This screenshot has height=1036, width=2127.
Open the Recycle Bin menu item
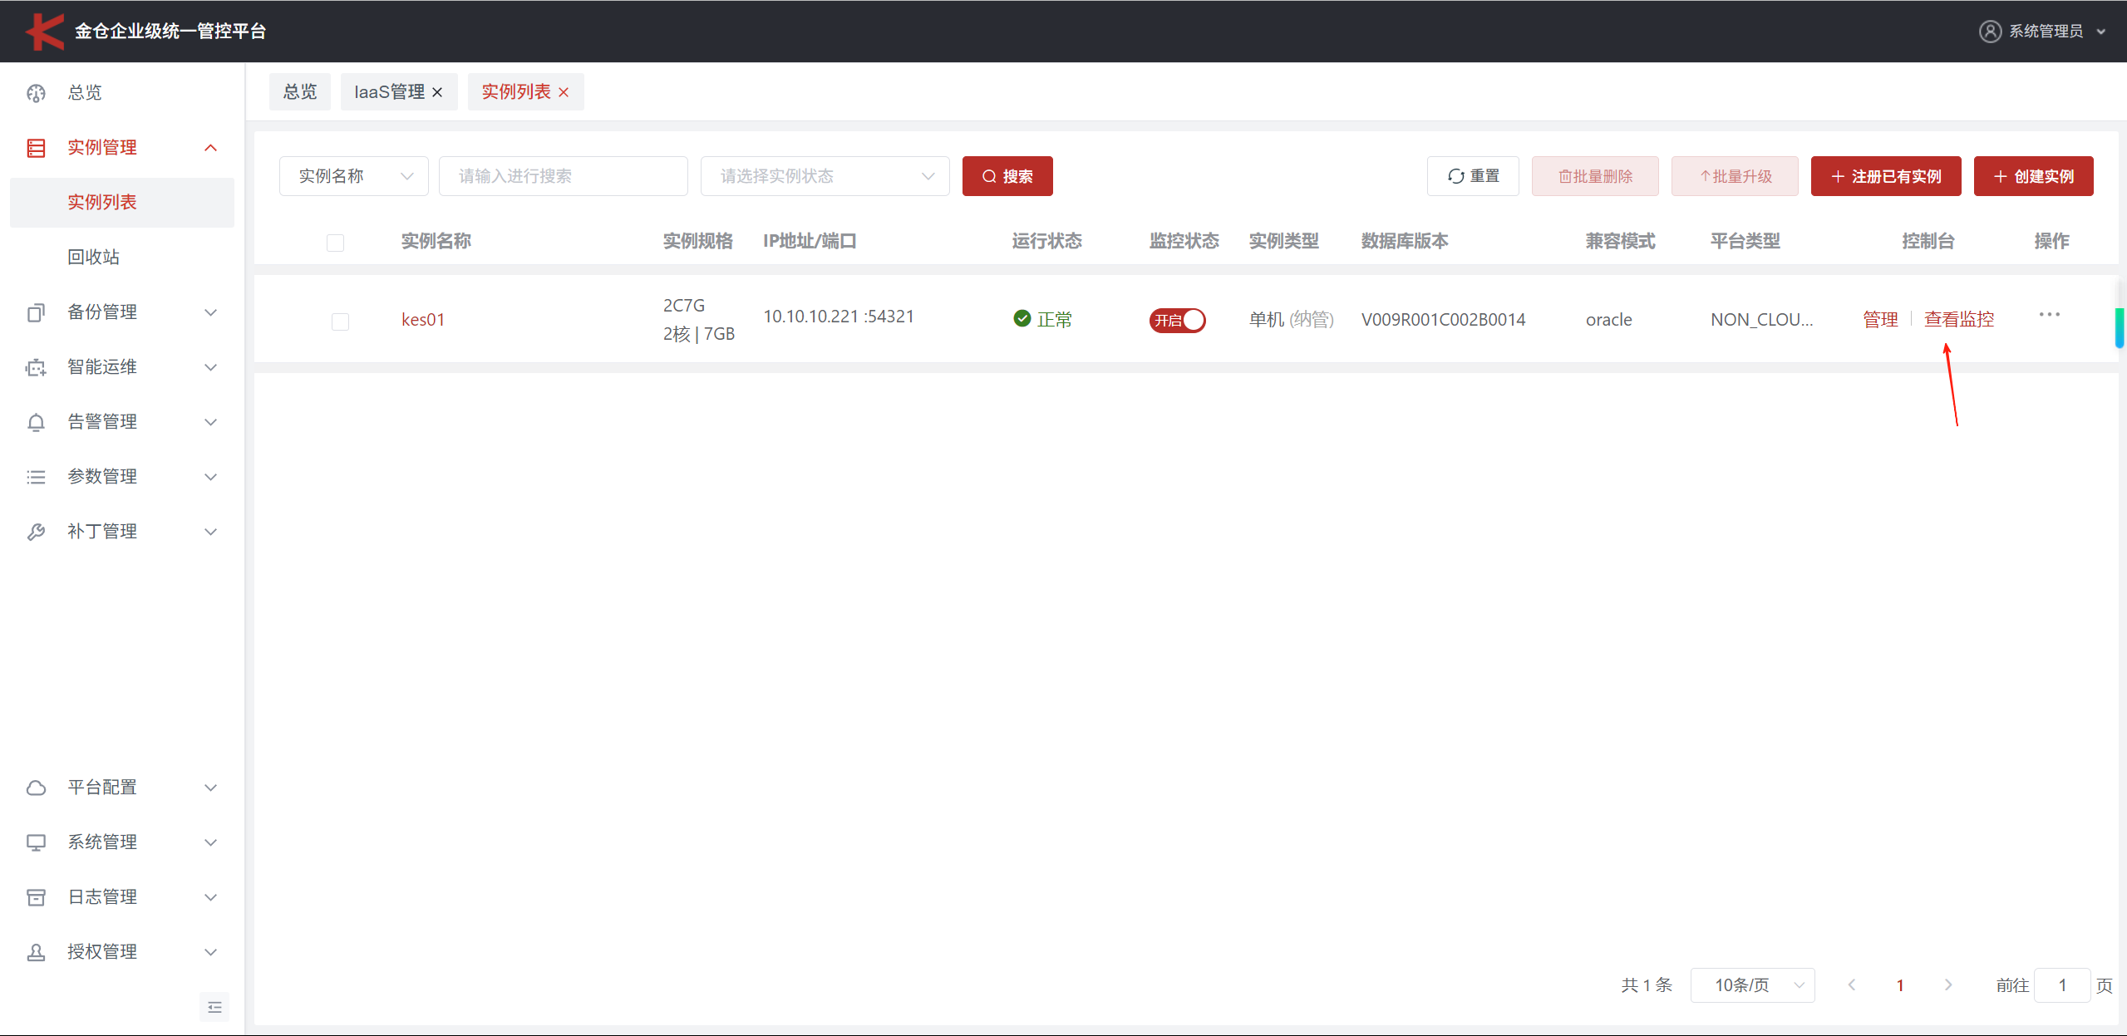coord(93,258)
